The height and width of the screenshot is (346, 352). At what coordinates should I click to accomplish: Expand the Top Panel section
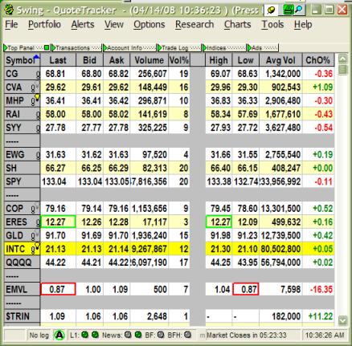pyautogui.click(x=6, y=48)
